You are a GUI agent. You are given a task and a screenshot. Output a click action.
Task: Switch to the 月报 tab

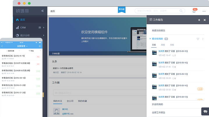tap(172, 45)
